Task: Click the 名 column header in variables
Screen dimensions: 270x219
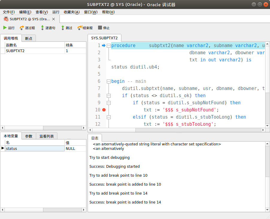Action: (35, 143)
